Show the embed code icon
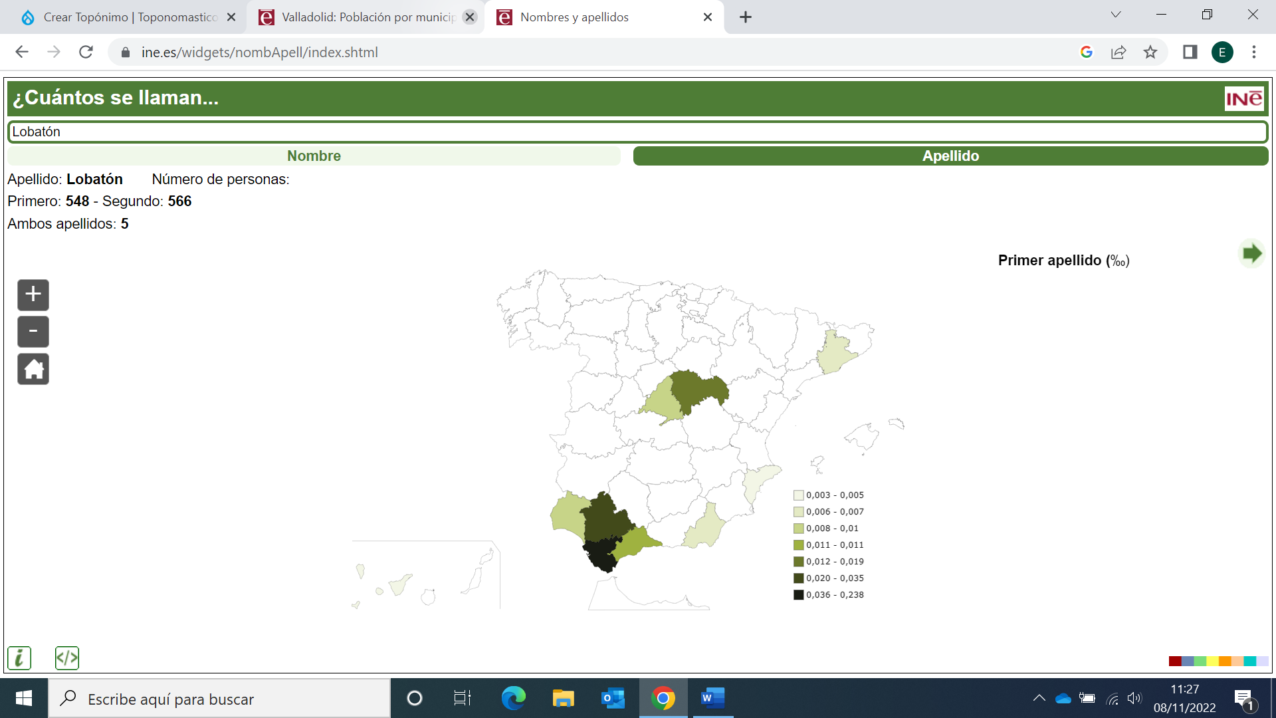This screenshot has width=1276, height=718. (67, 658)
